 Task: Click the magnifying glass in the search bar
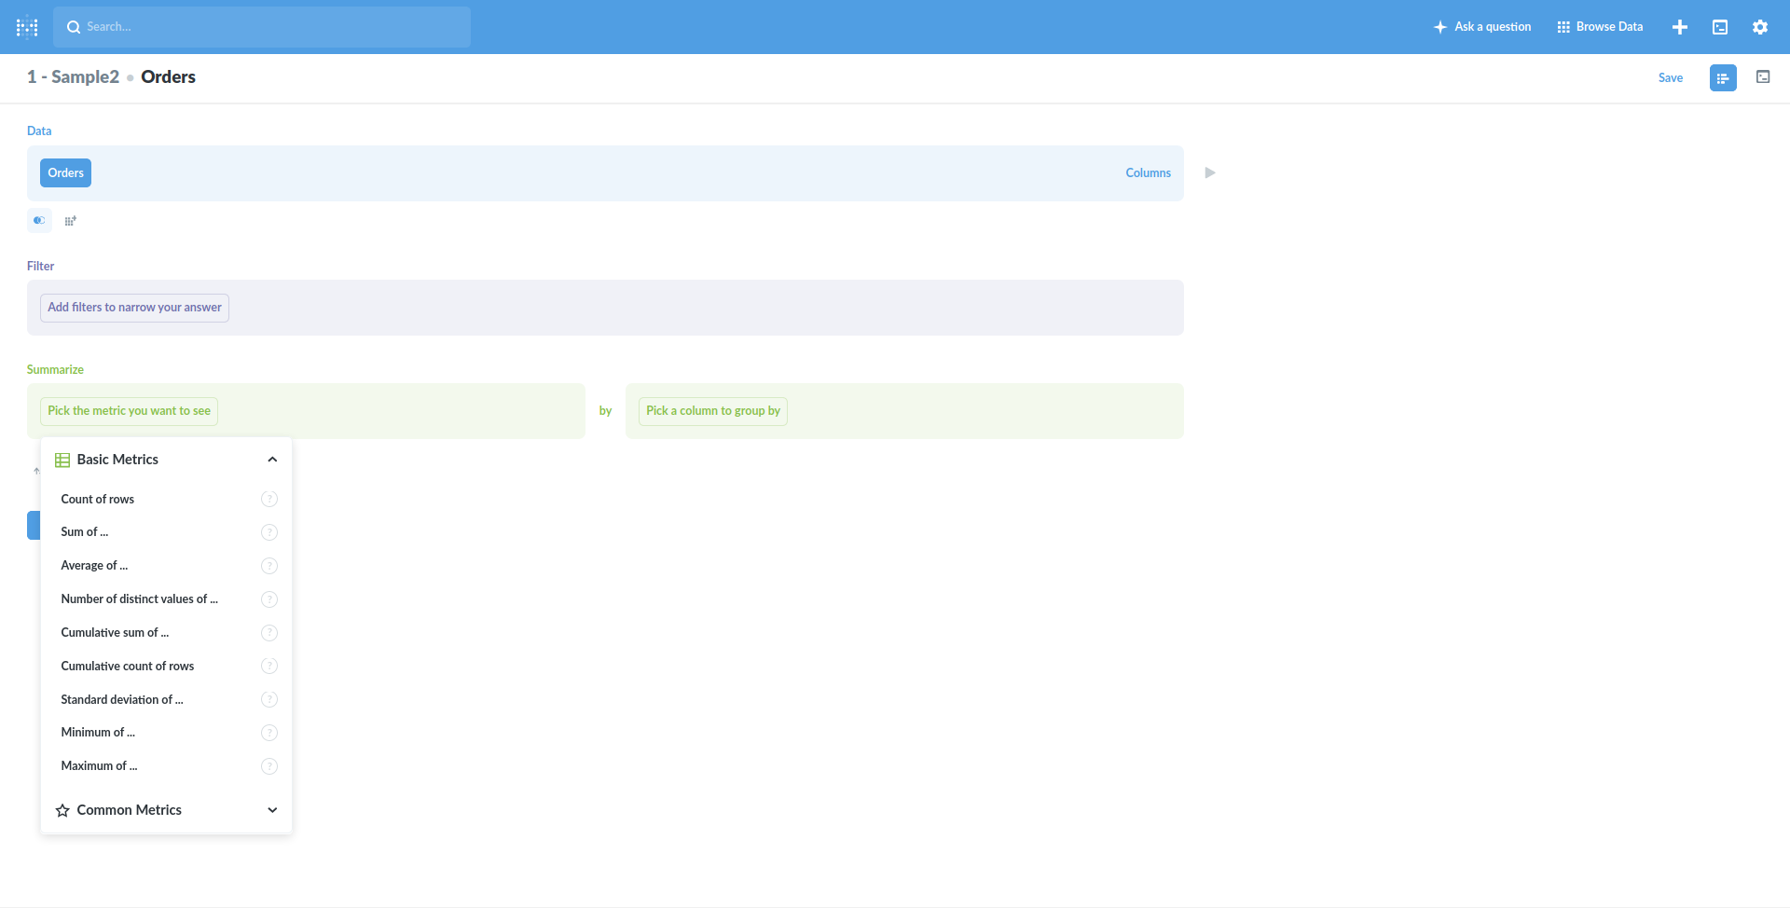74,26
